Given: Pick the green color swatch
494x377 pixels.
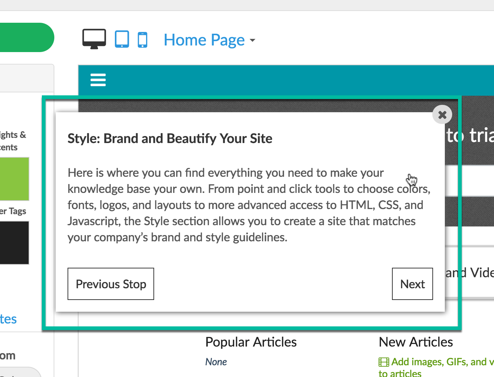Looking at the screenshot, I should (14, 179).
